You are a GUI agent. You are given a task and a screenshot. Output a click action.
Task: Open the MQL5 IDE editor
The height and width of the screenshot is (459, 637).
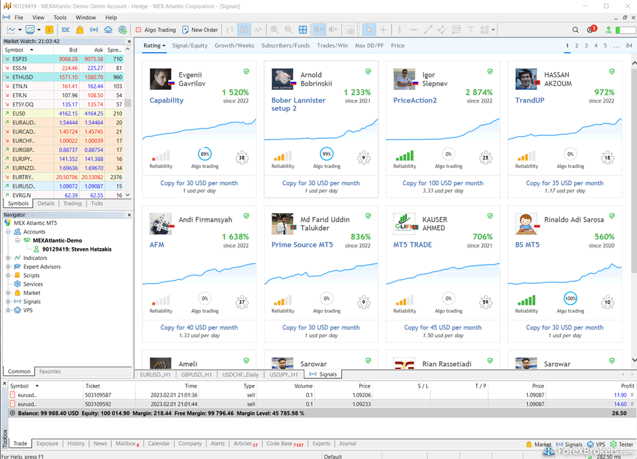[65, 30]
